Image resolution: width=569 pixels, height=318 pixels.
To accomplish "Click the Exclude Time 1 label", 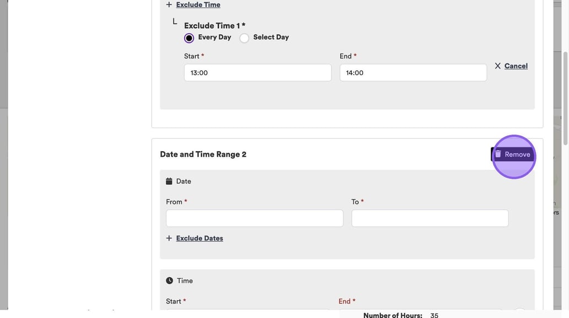I will click(214, 25).
